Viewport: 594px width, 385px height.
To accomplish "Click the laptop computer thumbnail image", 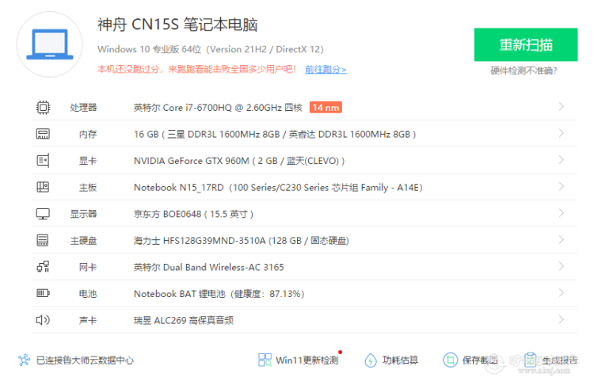I will point(50,44).
